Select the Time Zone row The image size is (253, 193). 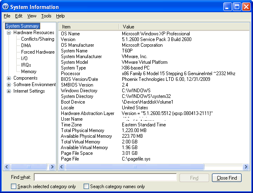tap(154, 125)
